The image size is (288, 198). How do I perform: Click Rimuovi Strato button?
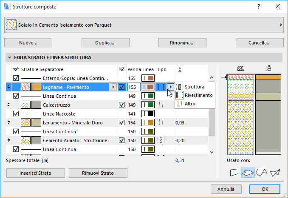[x=98, y=173]
